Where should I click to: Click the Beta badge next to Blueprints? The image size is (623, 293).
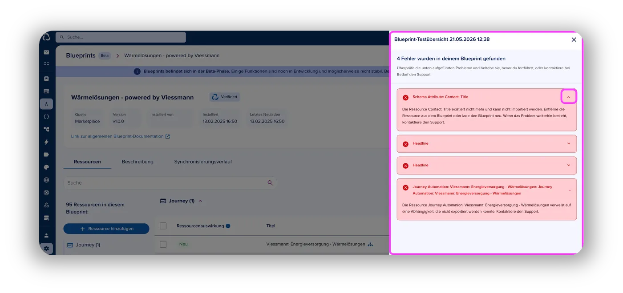pos(105,55)
